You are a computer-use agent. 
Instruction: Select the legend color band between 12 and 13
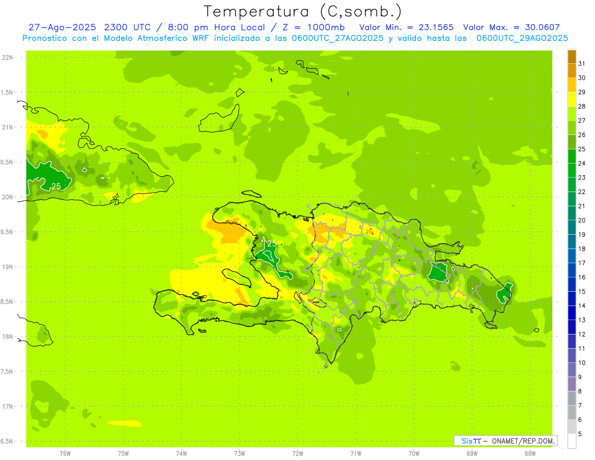[x=572, y=327]
